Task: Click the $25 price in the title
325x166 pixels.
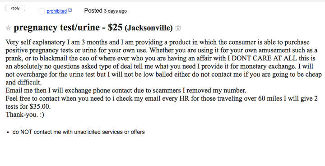Action: [115, 28]
